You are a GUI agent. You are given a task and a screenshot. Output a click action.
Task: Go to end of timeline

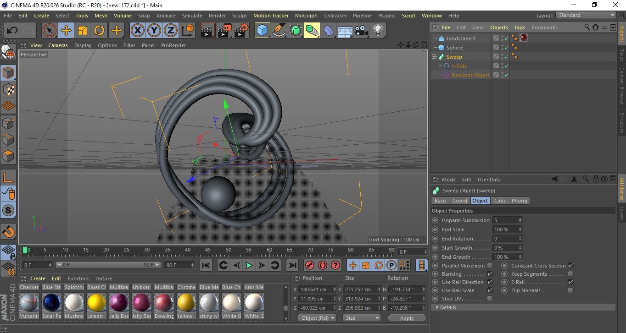click(x=292, y=265)
